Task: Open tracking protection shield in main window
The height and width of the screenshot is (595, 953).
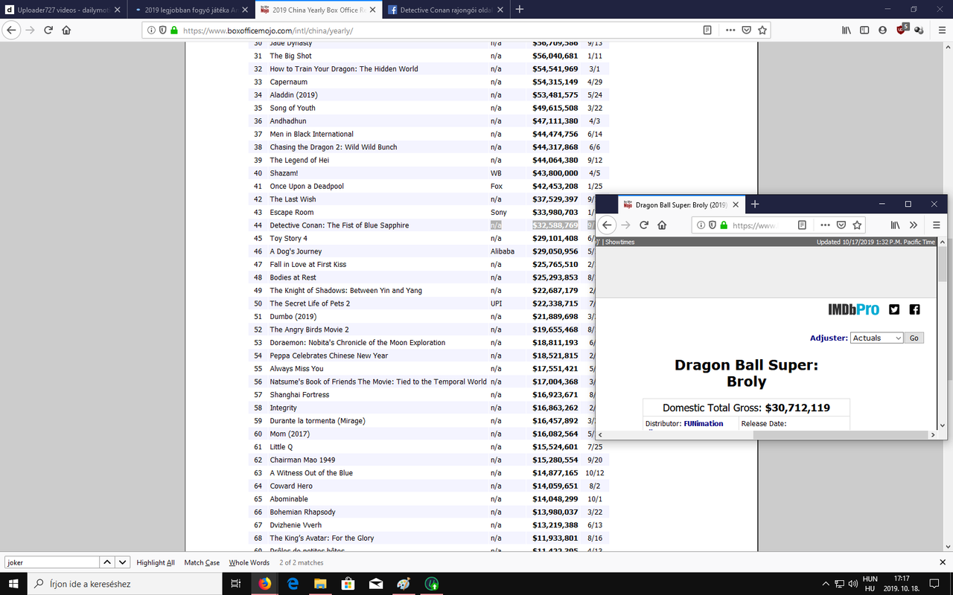Action: pyautogui.click(x=162, y=30)
